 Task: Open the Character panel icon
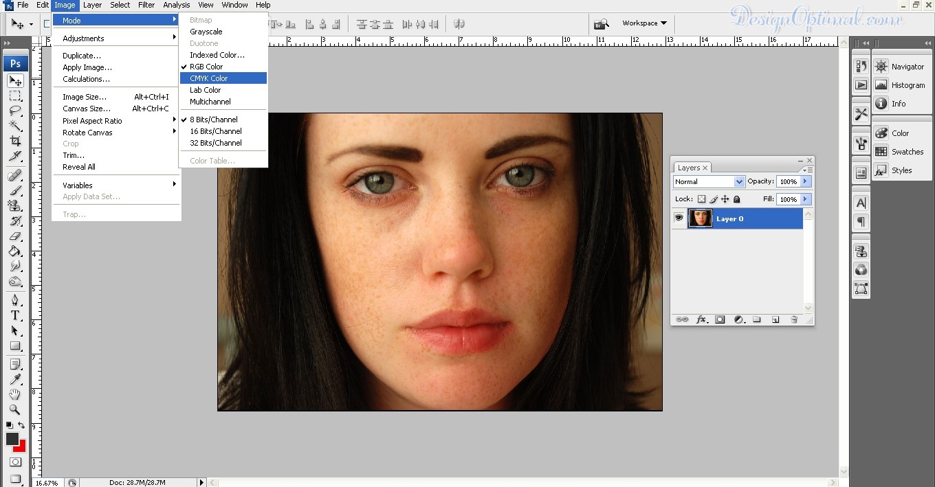pyautogui.click(x=861, y=203)
